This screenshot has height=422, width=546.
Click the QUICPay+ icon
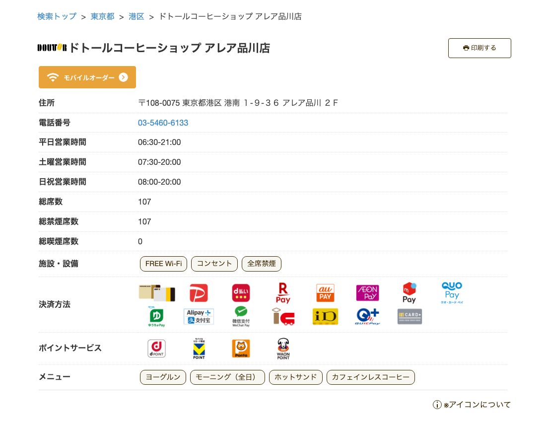pos(367,317)
